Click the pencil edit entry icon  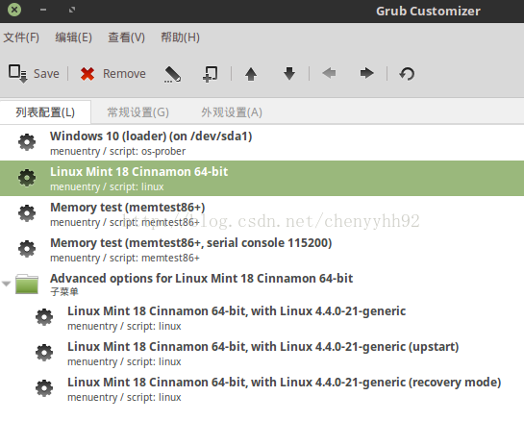173,74
